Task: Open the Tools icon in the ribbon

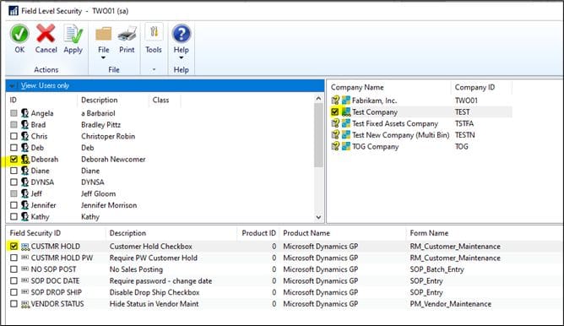Action: point(154,33)
